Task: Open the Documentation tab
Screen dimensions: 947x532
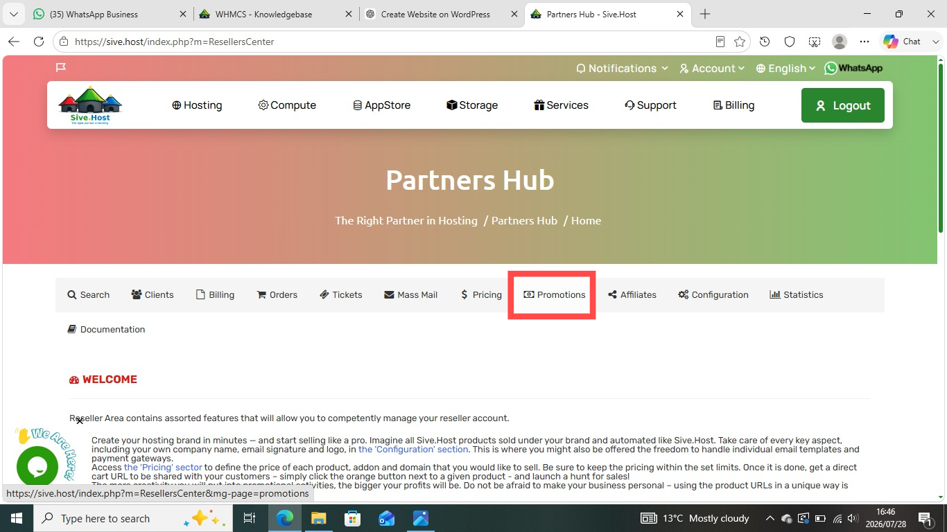Action: tap(106, 330)
